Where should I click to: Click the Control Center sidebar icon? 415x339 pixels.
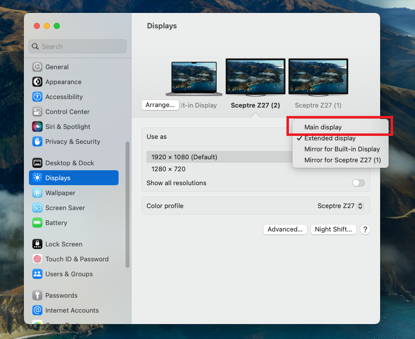pos(37,112)
